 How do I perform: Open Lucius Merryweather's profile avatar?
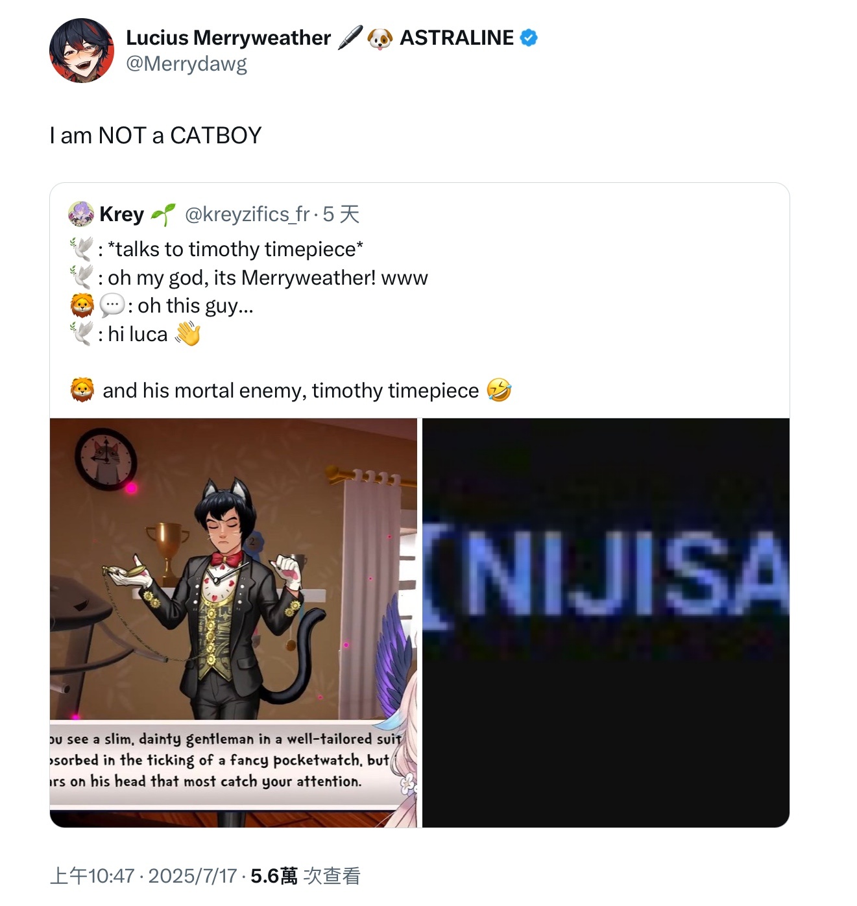click(x=82, y=51)
